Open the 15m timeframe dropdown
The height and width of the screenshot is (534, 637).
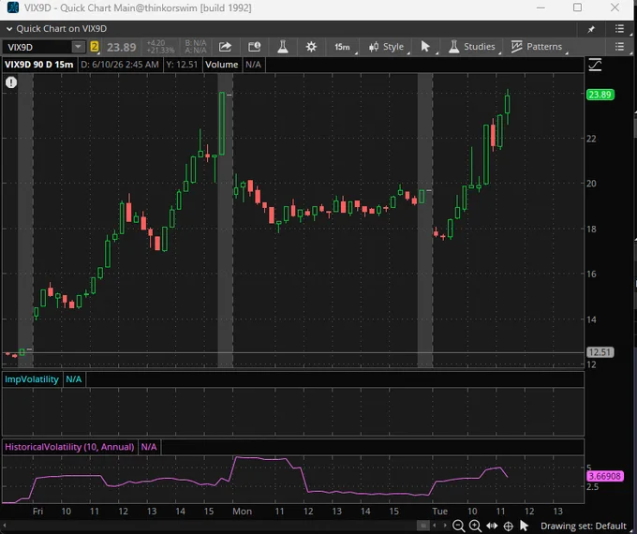(342, 47)
